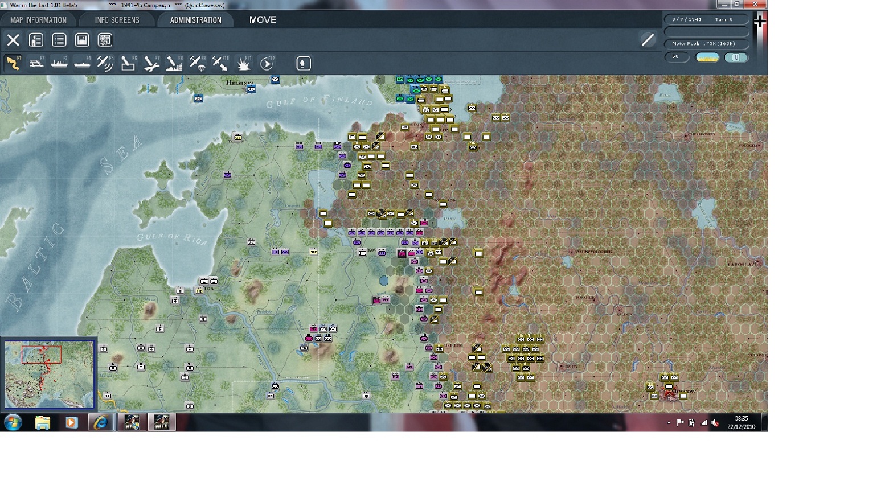
Task: Show hidden tray icons arrow
Action: tap(669, 423)
